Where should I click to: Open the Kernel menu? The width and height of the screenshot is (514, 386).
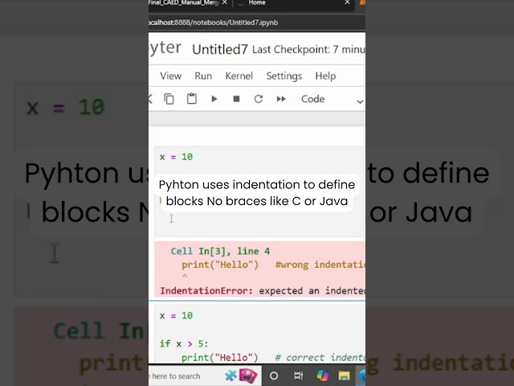point(239,76)
